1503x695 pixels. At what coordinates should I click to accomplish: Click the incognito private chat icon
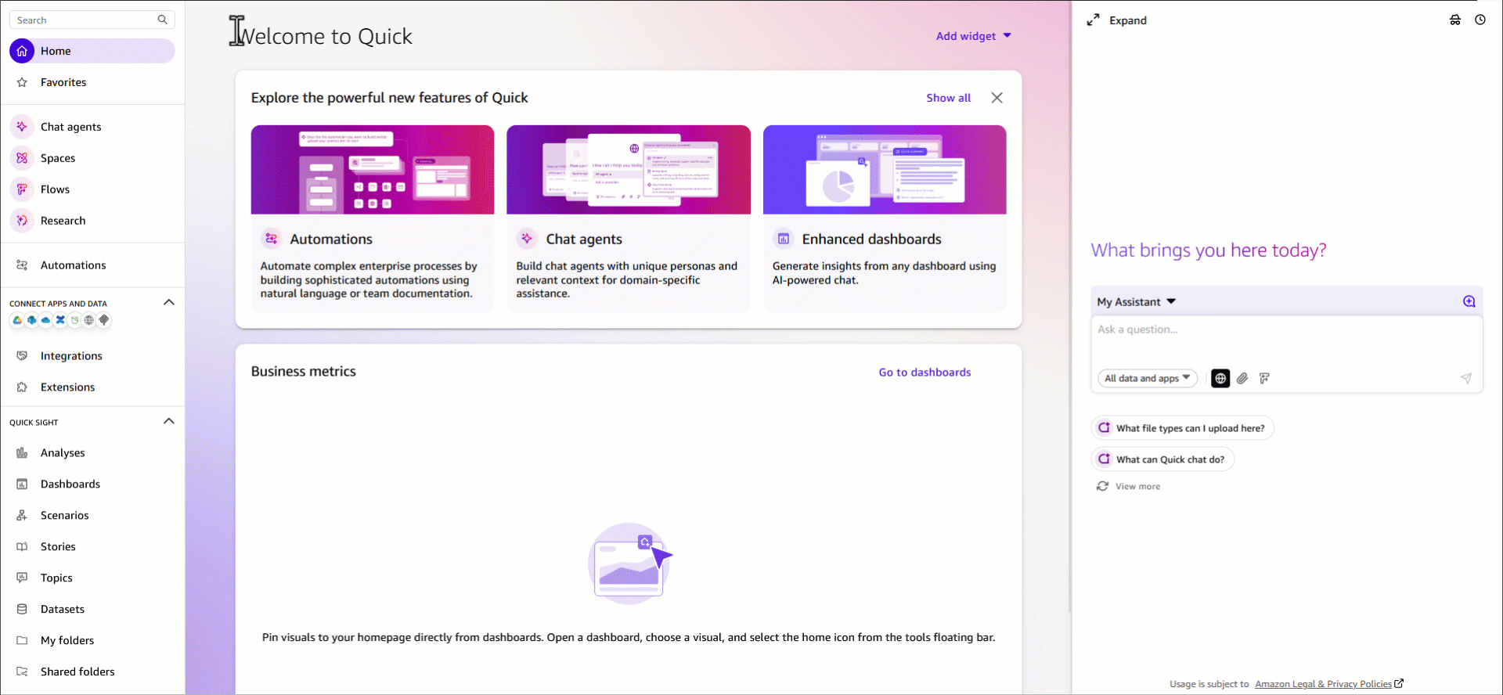(x=1454, y=20)
